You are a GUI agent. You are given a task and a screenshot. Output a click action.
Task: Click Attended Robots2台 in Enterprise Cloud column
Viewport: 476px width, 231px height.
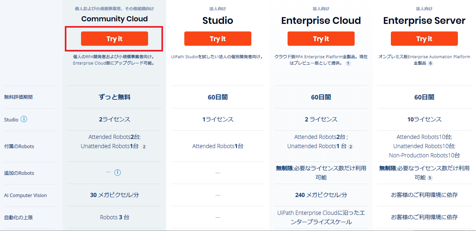pos(321,137)
